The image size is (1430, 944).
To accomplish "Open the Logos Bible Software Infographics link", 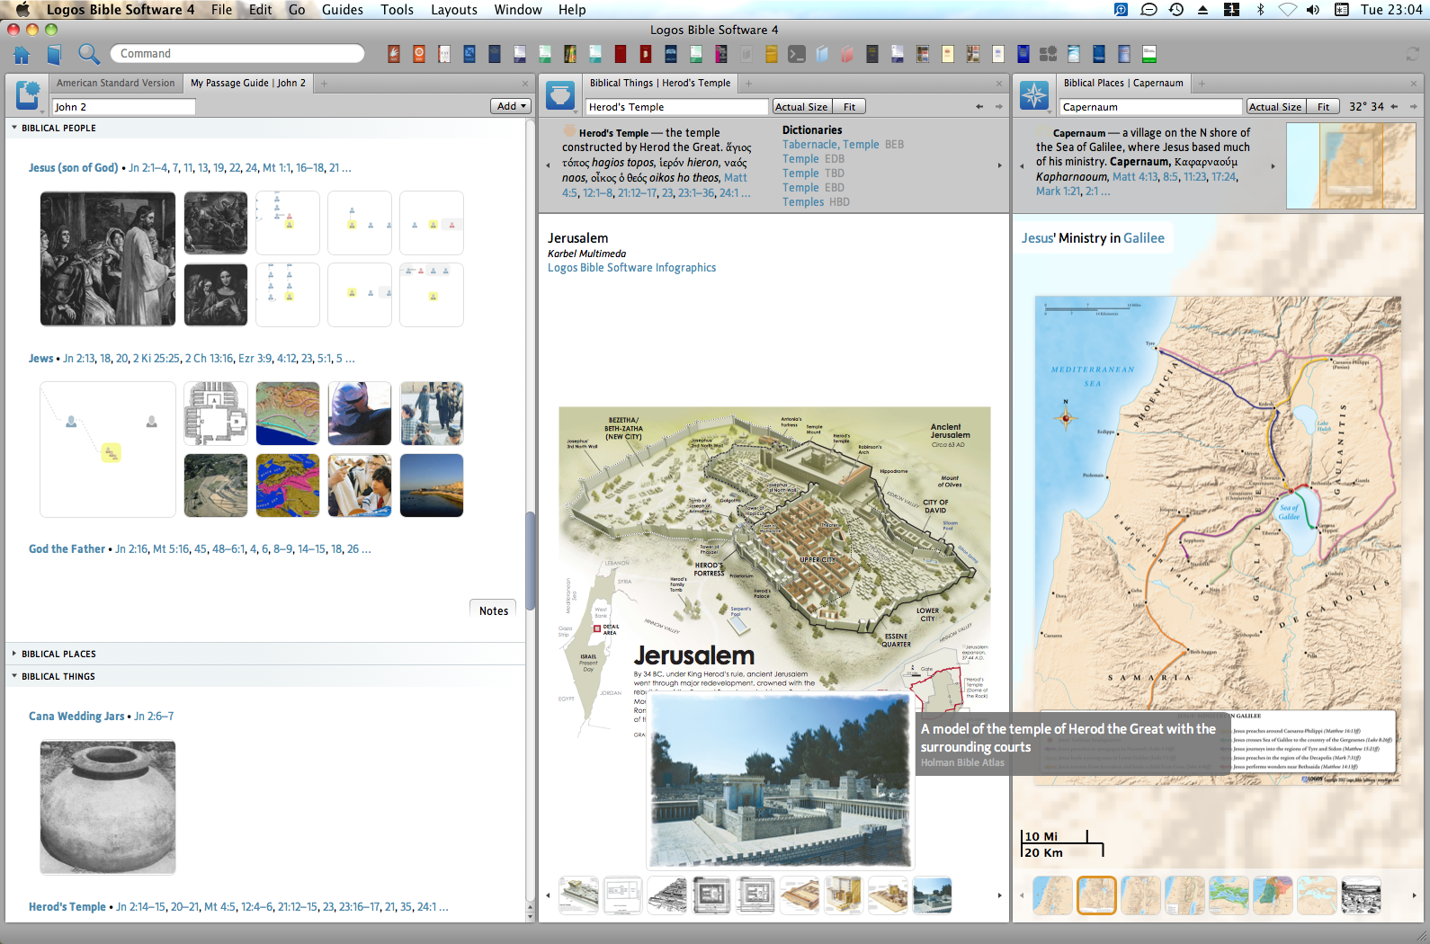I will 631,268.
